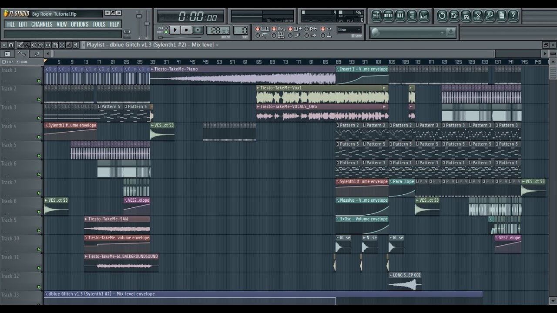This screenshot has width=557, height=313.
Task: Show the Browser panel icon
Action: 412,16
